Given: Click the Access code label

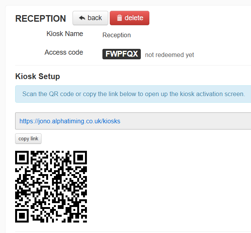Looking at the screenshot, I should point(64,52).
